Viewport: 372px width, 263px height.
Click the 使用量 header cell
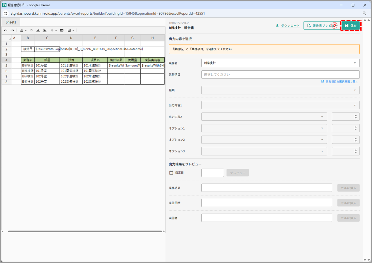[x=132, y=60]
